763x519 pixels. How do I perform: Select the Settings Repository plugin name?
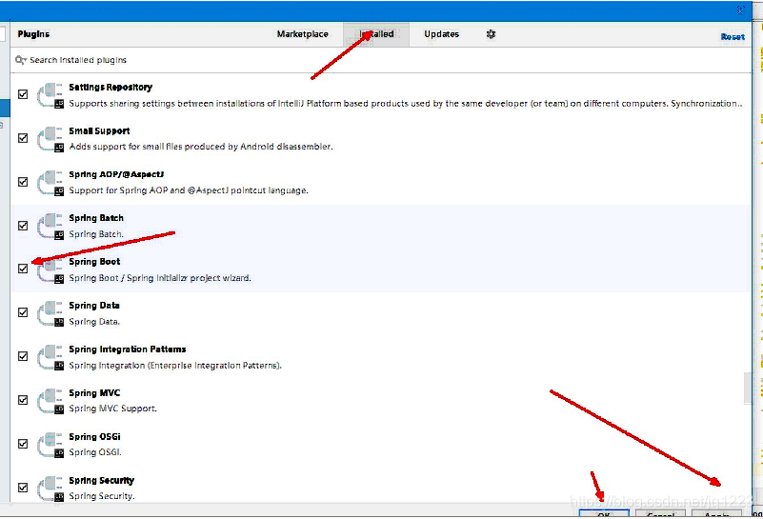[x=110, y=87]
